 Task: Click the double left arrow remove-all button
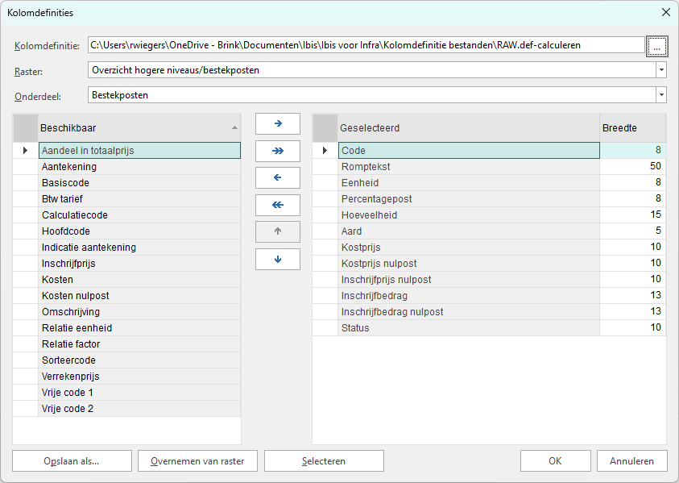pos(278,205)
